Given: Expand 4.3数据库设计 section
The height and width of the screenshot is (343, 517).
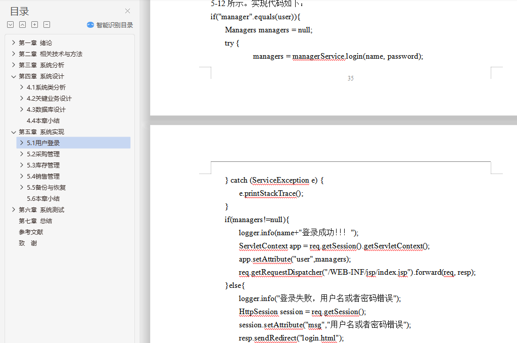Looking at the screenshot, I should (x=21, y=110).
